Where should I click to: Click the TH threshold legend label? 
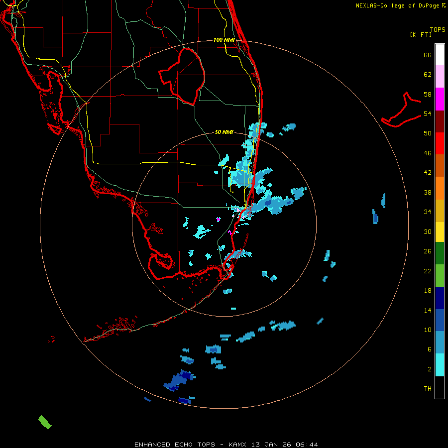coord(428,389)
